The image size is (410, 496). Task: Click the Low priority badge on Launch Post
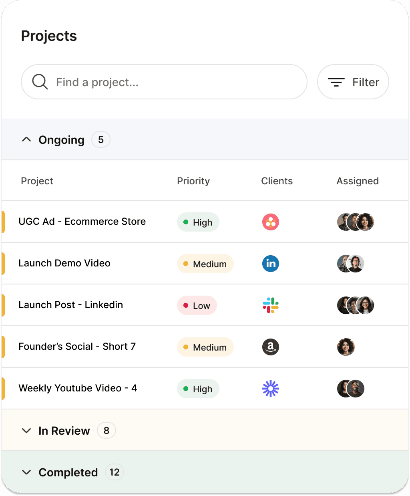coord(197,305)
